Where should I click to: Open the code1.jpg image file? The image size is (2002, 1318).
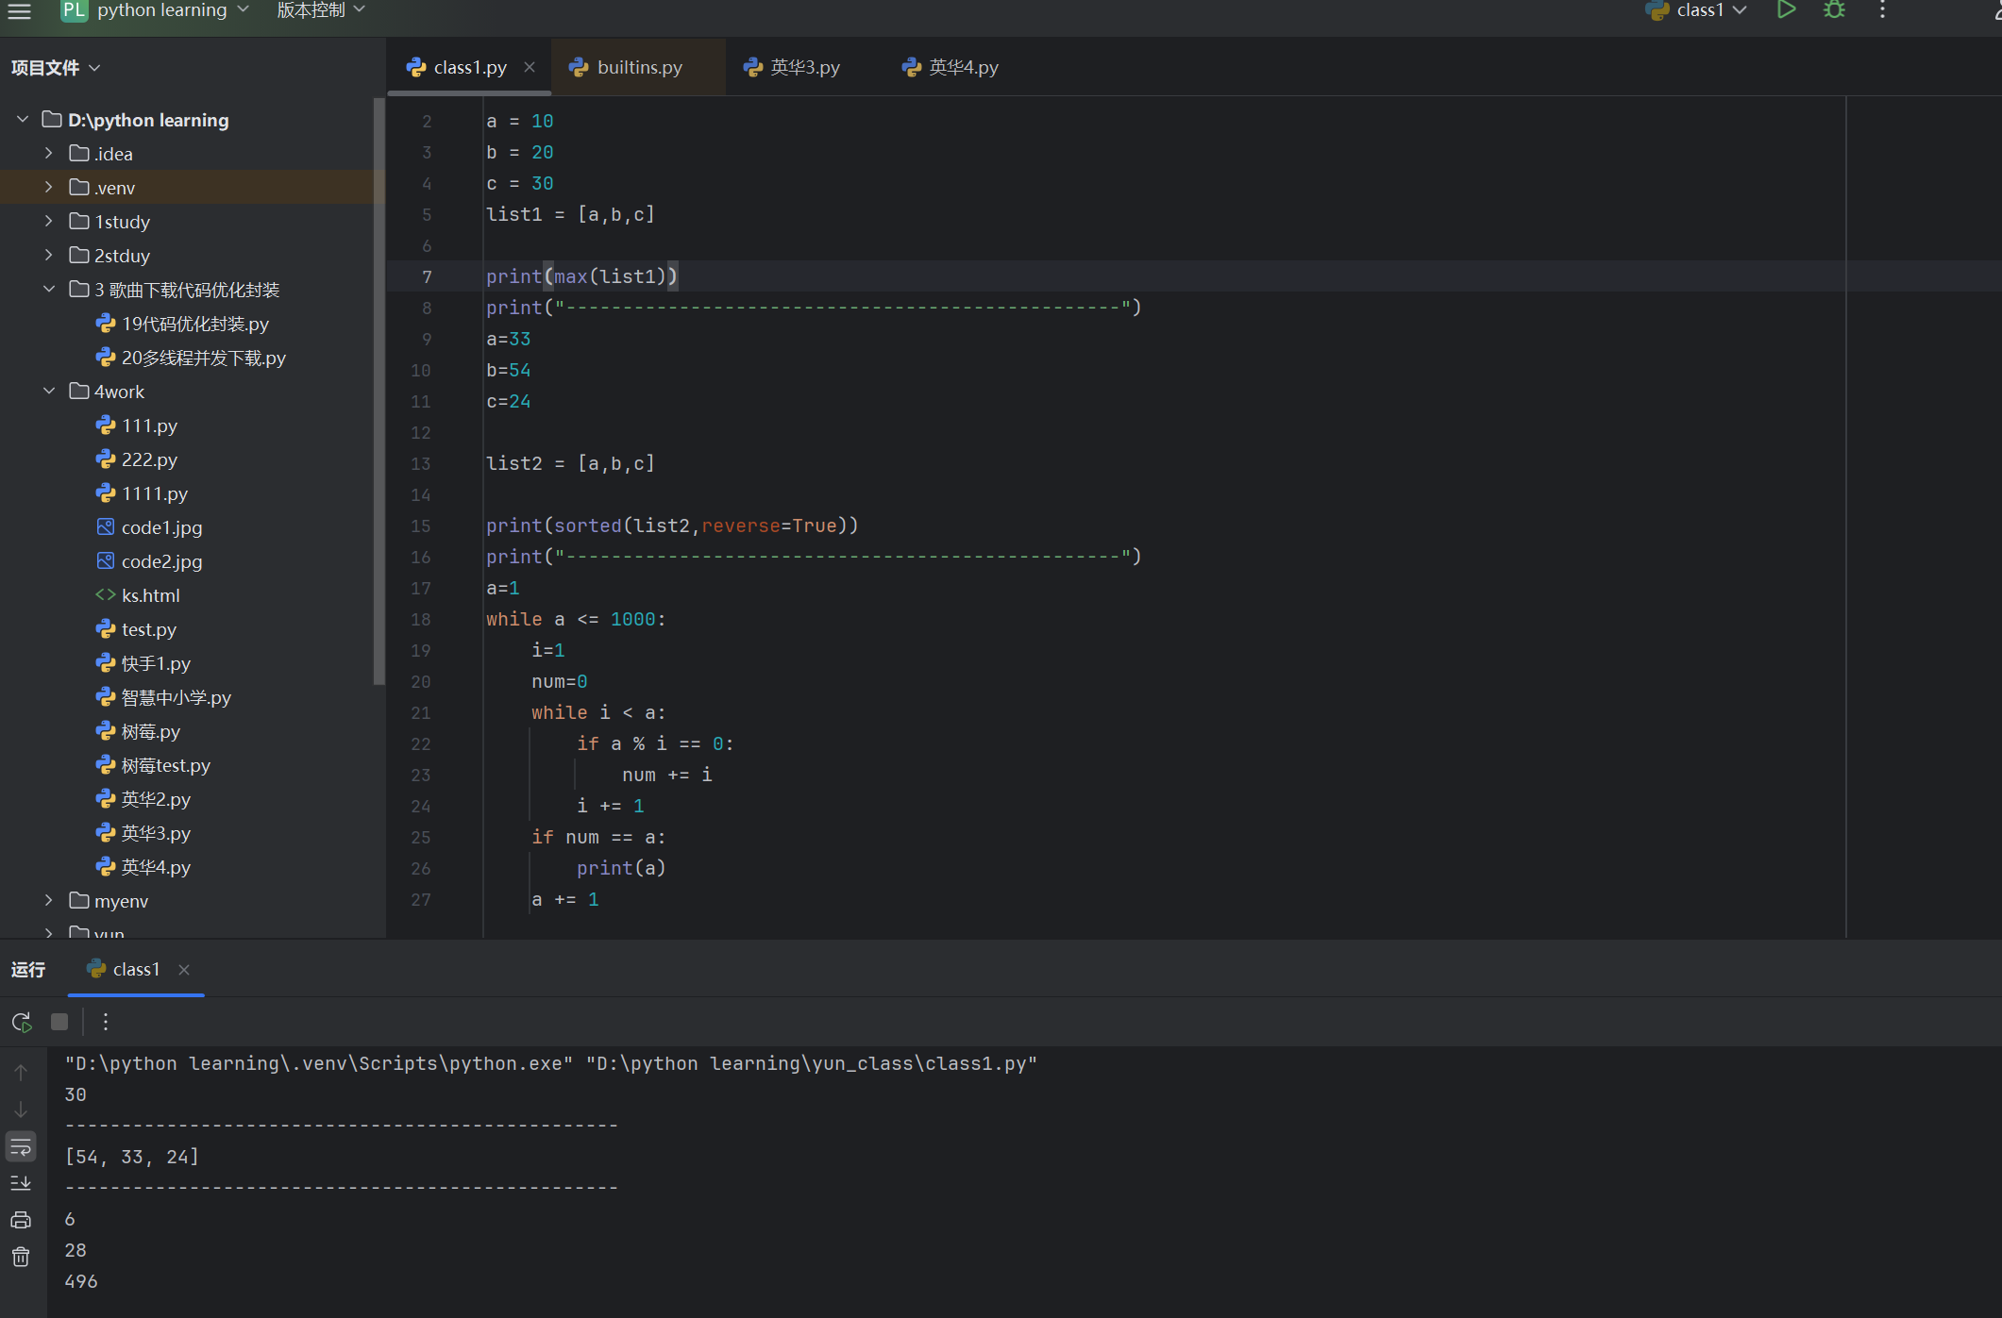coord(161,527)
